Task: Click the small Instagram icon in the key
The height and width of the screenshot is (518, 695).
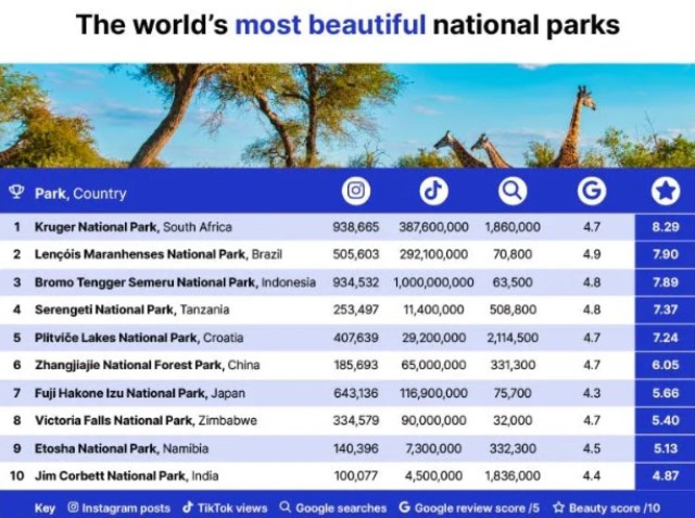Action: tap(73, 507)
